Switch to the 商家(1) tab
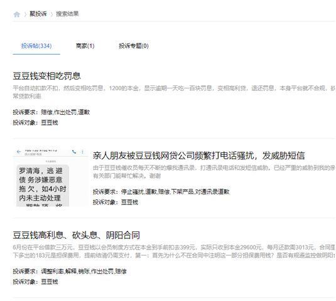The height and width of the screenshot is (301, 336). point(85,46)
